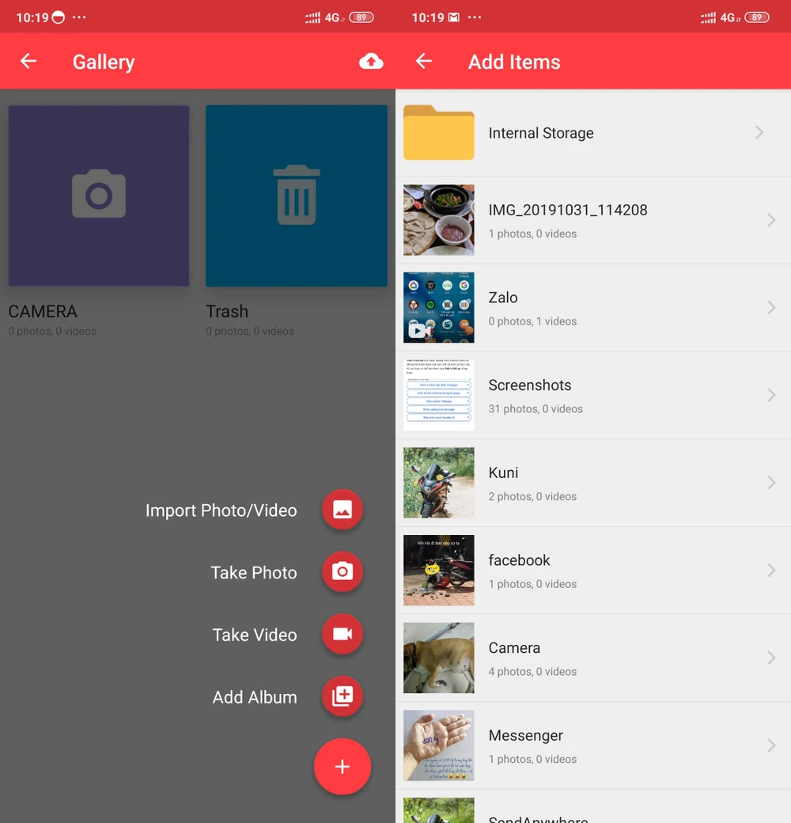Screen dimensions: 791x823
Task: Tap the Add Album icon button
Action: point(342,696)
